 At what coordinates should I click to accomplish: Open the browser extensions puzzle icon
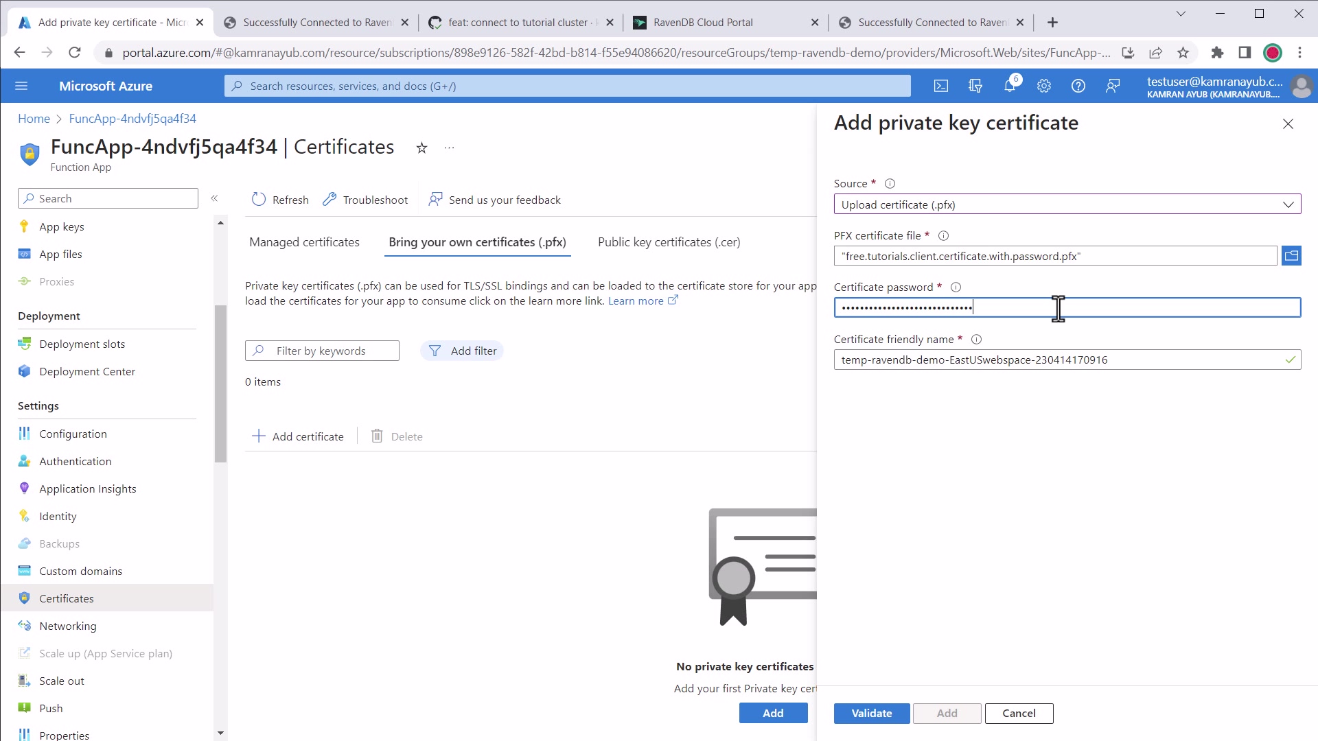(x=1217, y=52)
